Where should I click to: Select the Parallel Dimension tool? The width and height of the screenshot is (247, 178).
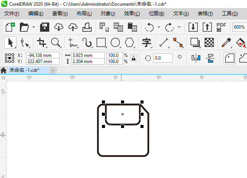164,42
